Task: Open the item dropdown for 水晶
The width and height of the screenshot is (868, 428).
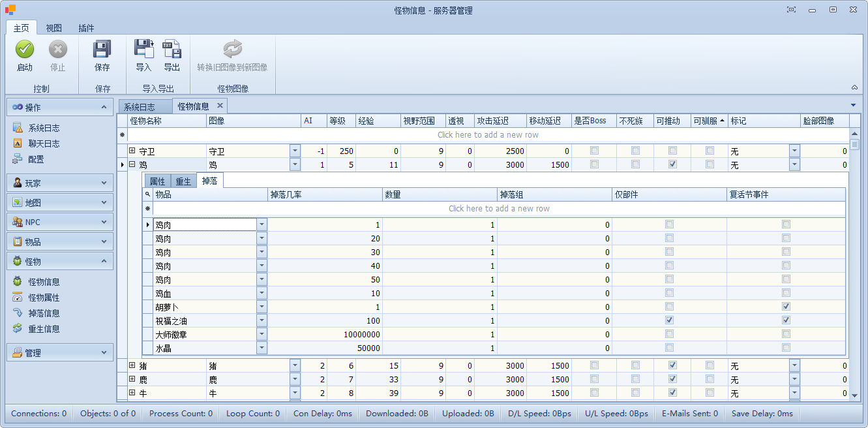Action: coord(262,348)
